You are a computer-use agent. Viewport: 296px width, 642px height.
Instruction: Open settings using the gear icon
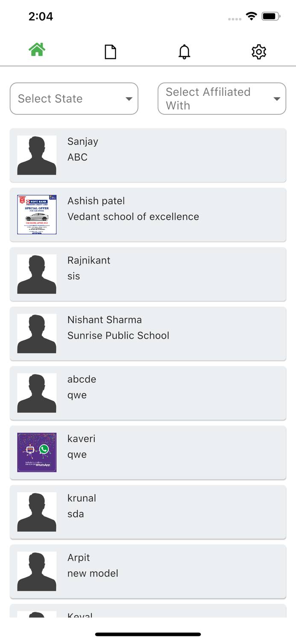[258, 51]
